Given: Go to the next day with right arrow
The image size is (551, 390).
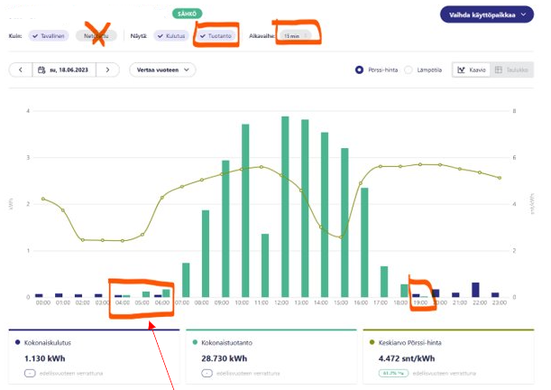Looking at the screenshot, I should [108, 70].
